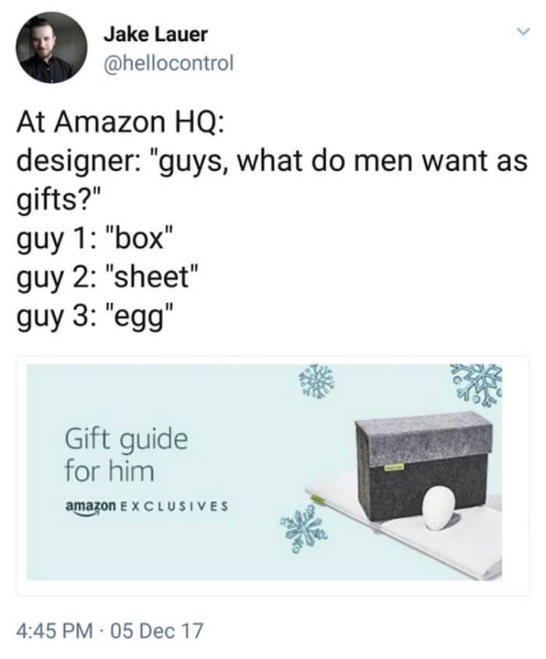Click the guy 2: "sheet" line
The height and width of the screenshot is (659, 546).
click(x=107, y=278)
